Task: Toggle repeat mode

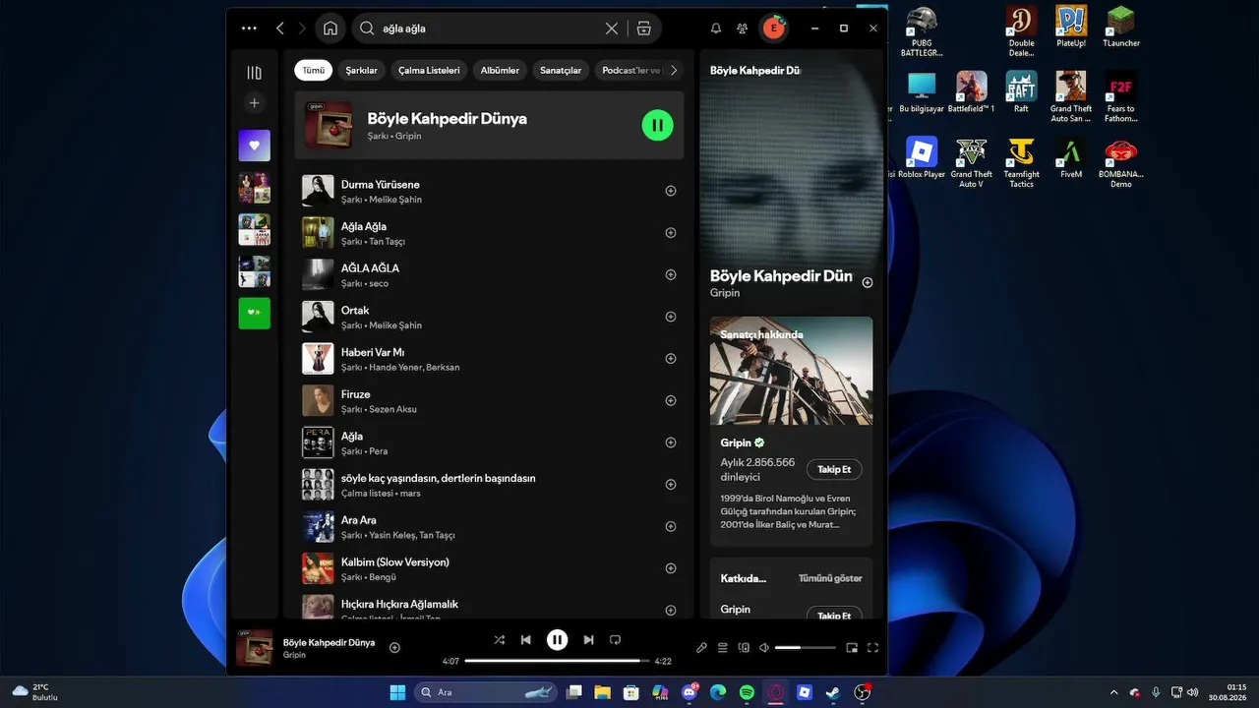Action: click(x=615, y=640)
